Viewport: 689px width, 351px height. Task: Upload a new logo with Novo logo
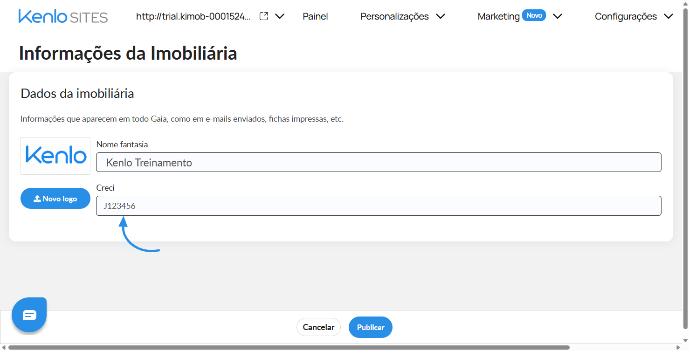pos(55,199)
